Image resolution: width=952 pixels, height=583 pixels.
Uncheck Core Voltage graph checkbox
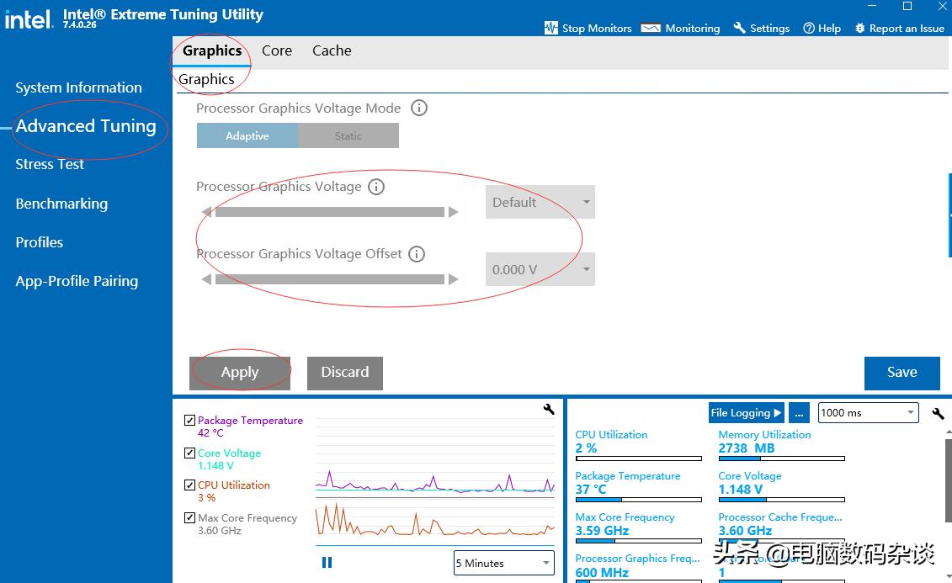tap(189, 453)
